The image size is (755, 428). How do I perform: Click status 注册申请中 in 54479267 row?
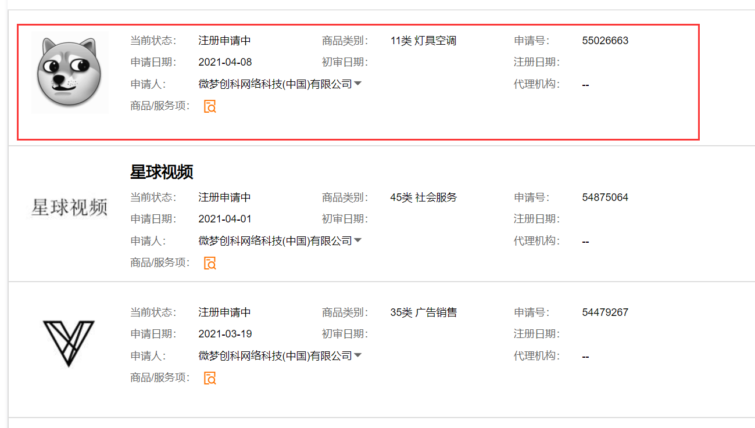pos(224,312)
